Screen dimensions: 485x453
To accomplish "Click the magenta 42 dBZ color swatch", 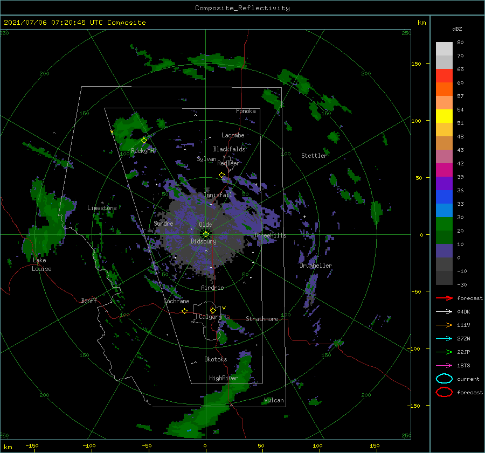I will click(444, 170).
